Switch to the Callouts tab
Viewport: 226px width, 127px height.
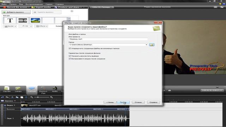tap(32, 90)
